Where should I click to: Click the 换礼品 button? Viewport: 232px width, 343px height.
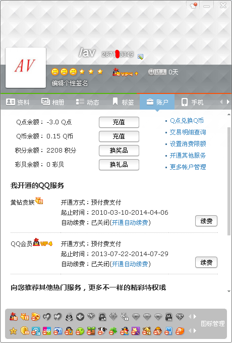pyautogui.click(x=119, y=165)
